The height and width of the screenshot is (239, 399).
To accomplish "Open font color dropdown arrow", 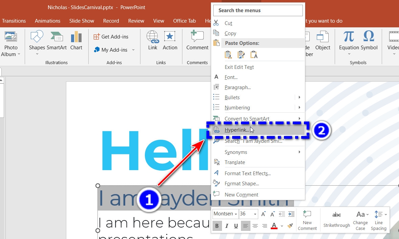I will tap(282, 226).
